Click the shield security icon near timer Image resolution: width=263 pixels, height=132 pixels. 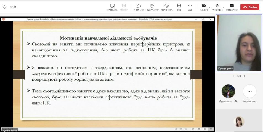[x=4, y=7]
